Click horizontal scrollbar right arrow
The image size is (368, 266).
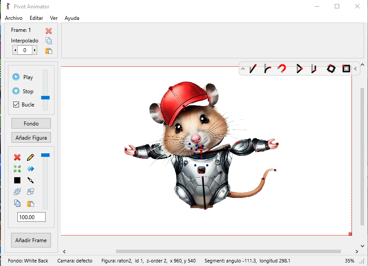click(357, 251)
